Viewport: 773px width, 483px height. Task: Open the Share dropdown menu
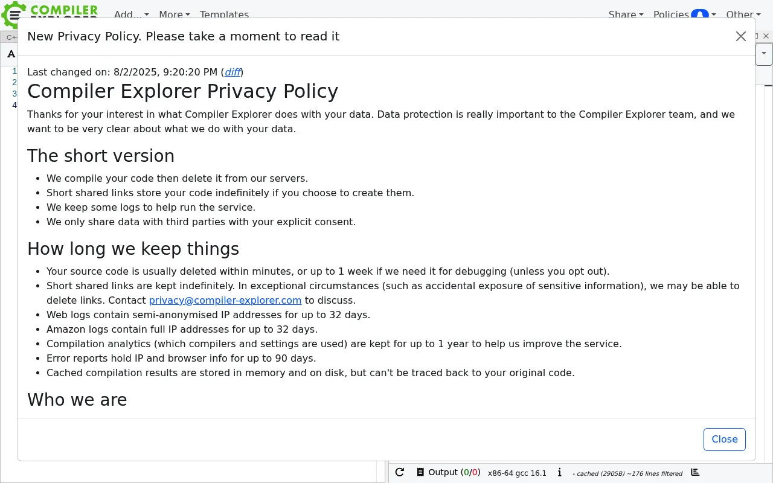(626, 14)
